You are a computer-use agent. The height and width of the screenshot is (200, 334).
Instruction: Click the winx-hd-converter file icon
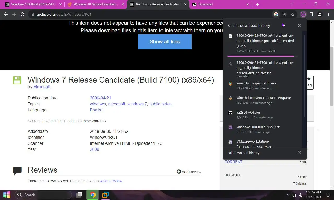230,98
